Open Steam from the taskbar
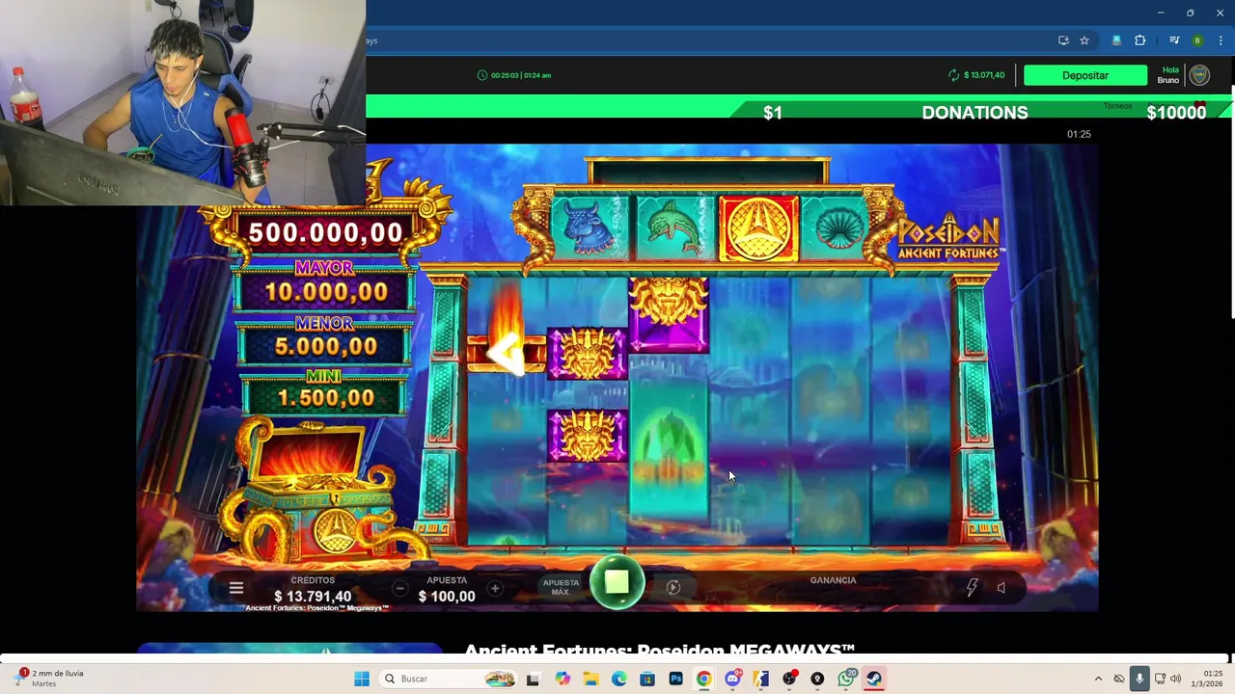 pyautogui.click(x=874, y=679)
